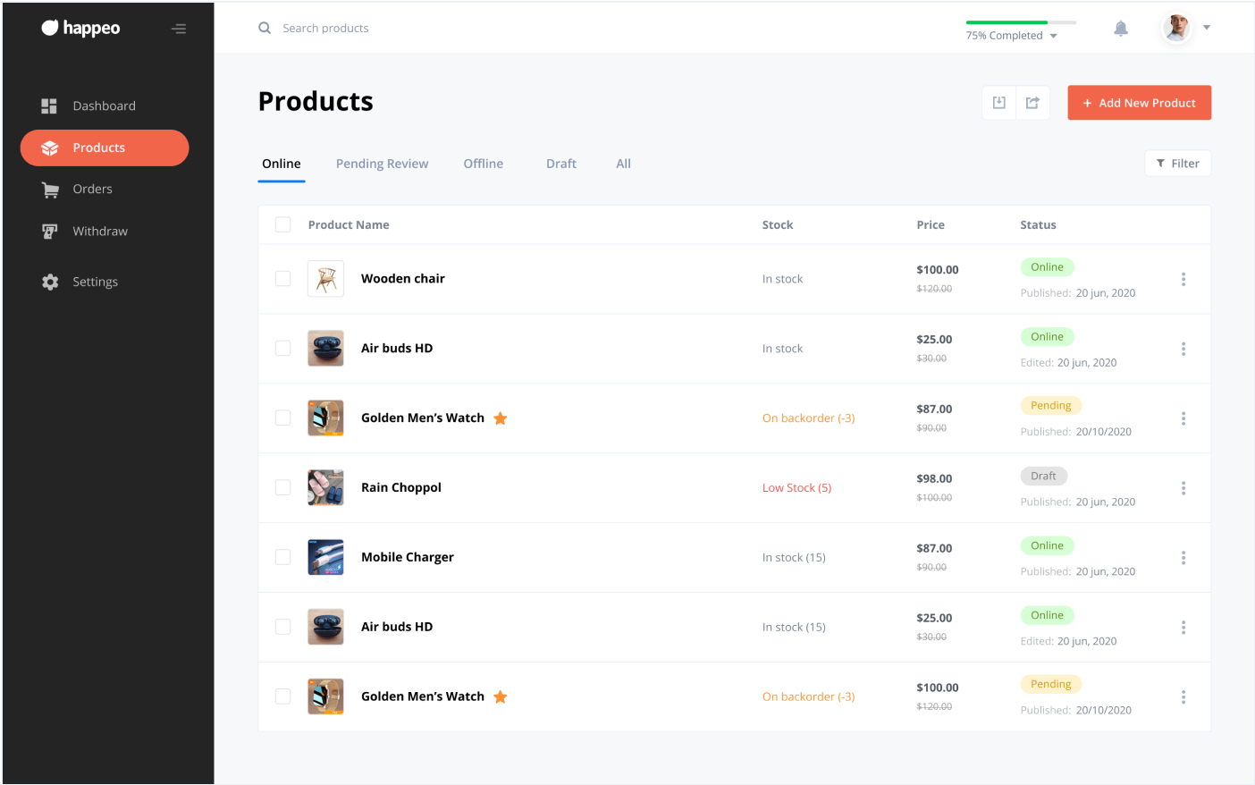1255x785 pixels.
Task: Open the Draft products tab
Action: click(561, 164)
